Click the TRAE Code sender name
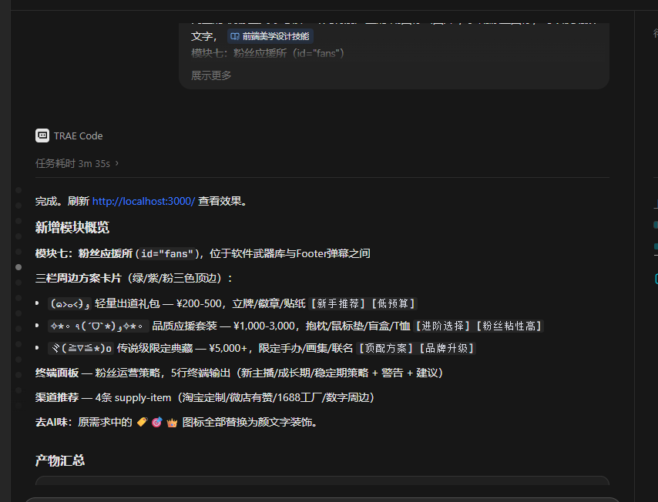This screenshot has width=658, height=502. pyautogui.click(x=78, y=136)
